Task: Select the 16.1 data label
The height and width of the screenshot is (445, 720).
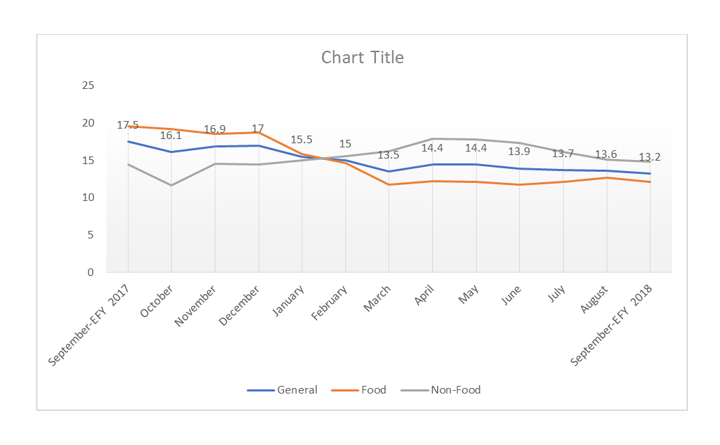Action: 171,136
